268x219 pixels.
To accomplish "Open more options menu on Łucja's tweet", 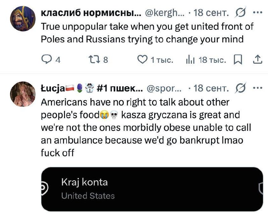I will point(258,88).
